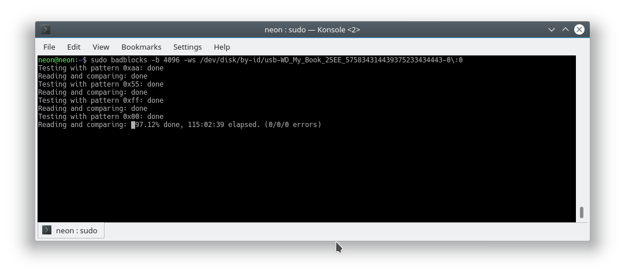Open the Help menu
Screen dimensions: 625x276
(x=222, y=47)
